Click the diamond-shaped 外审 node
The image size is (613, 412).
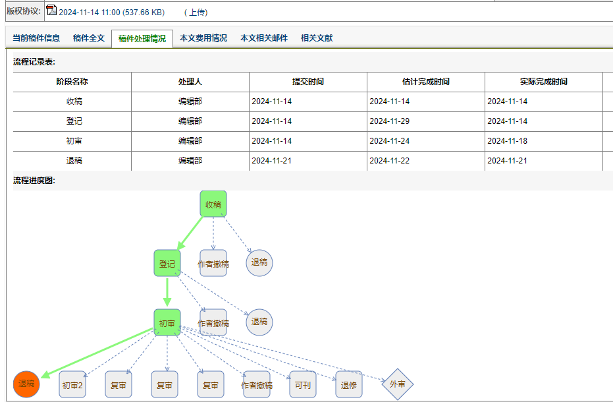pos(398,384)
